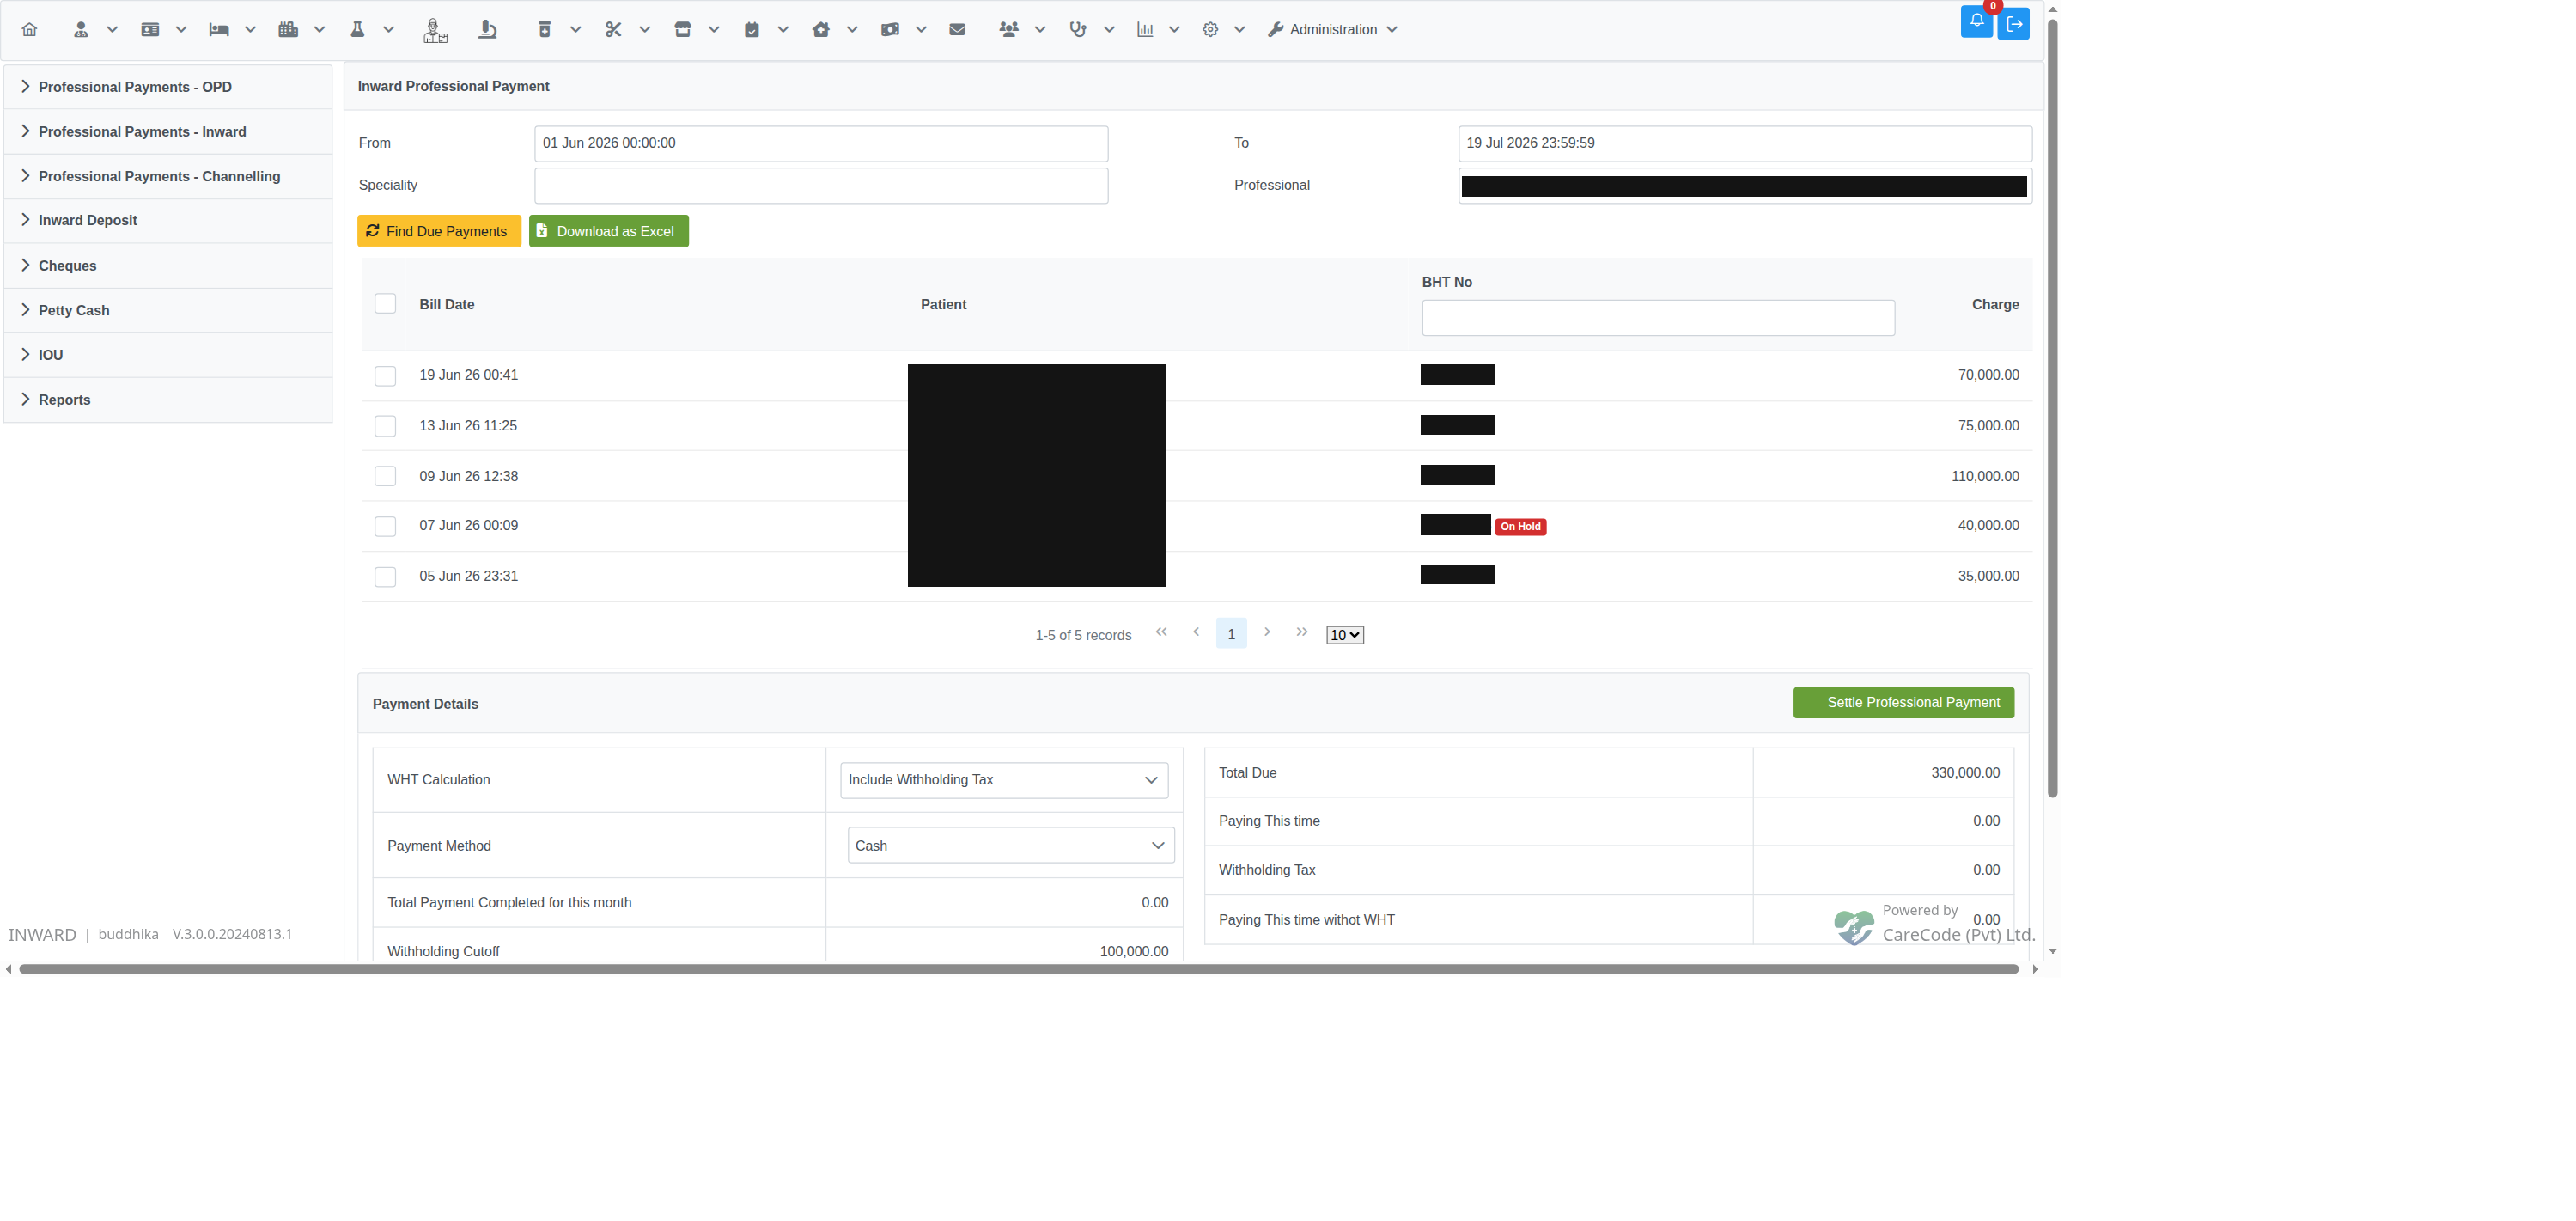Open the Payment Method dropdown
Screen dimensions: 2576x1221
point(1011,846)
